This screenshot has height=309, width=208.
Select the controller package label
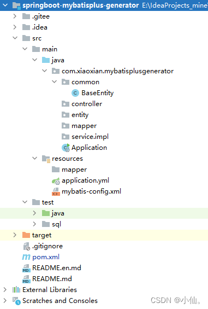coord(87,104)
